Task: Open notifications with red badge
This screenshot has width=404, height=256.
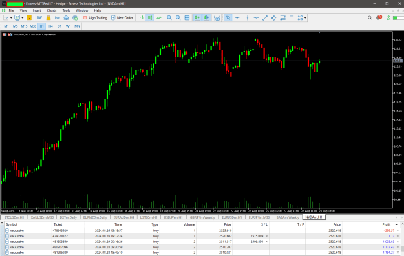Action: 379,17
